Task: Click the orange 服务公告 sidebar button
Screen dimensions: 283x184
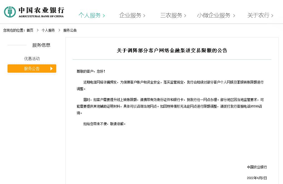Action: click(32, 69)
